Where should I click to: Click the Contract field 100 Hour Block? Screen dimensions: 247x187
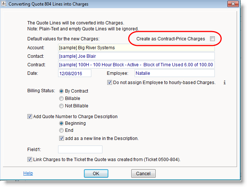(136, 65)
